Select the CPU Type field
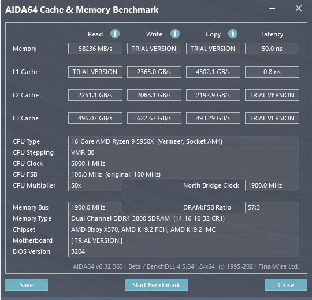Image resolution: width=312 pixels, height=300 pixels. 184,141
